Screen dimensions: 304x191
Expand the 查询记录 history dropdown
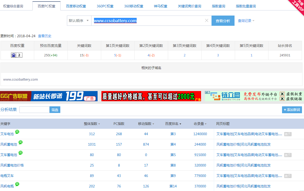(x=246, y=21)
